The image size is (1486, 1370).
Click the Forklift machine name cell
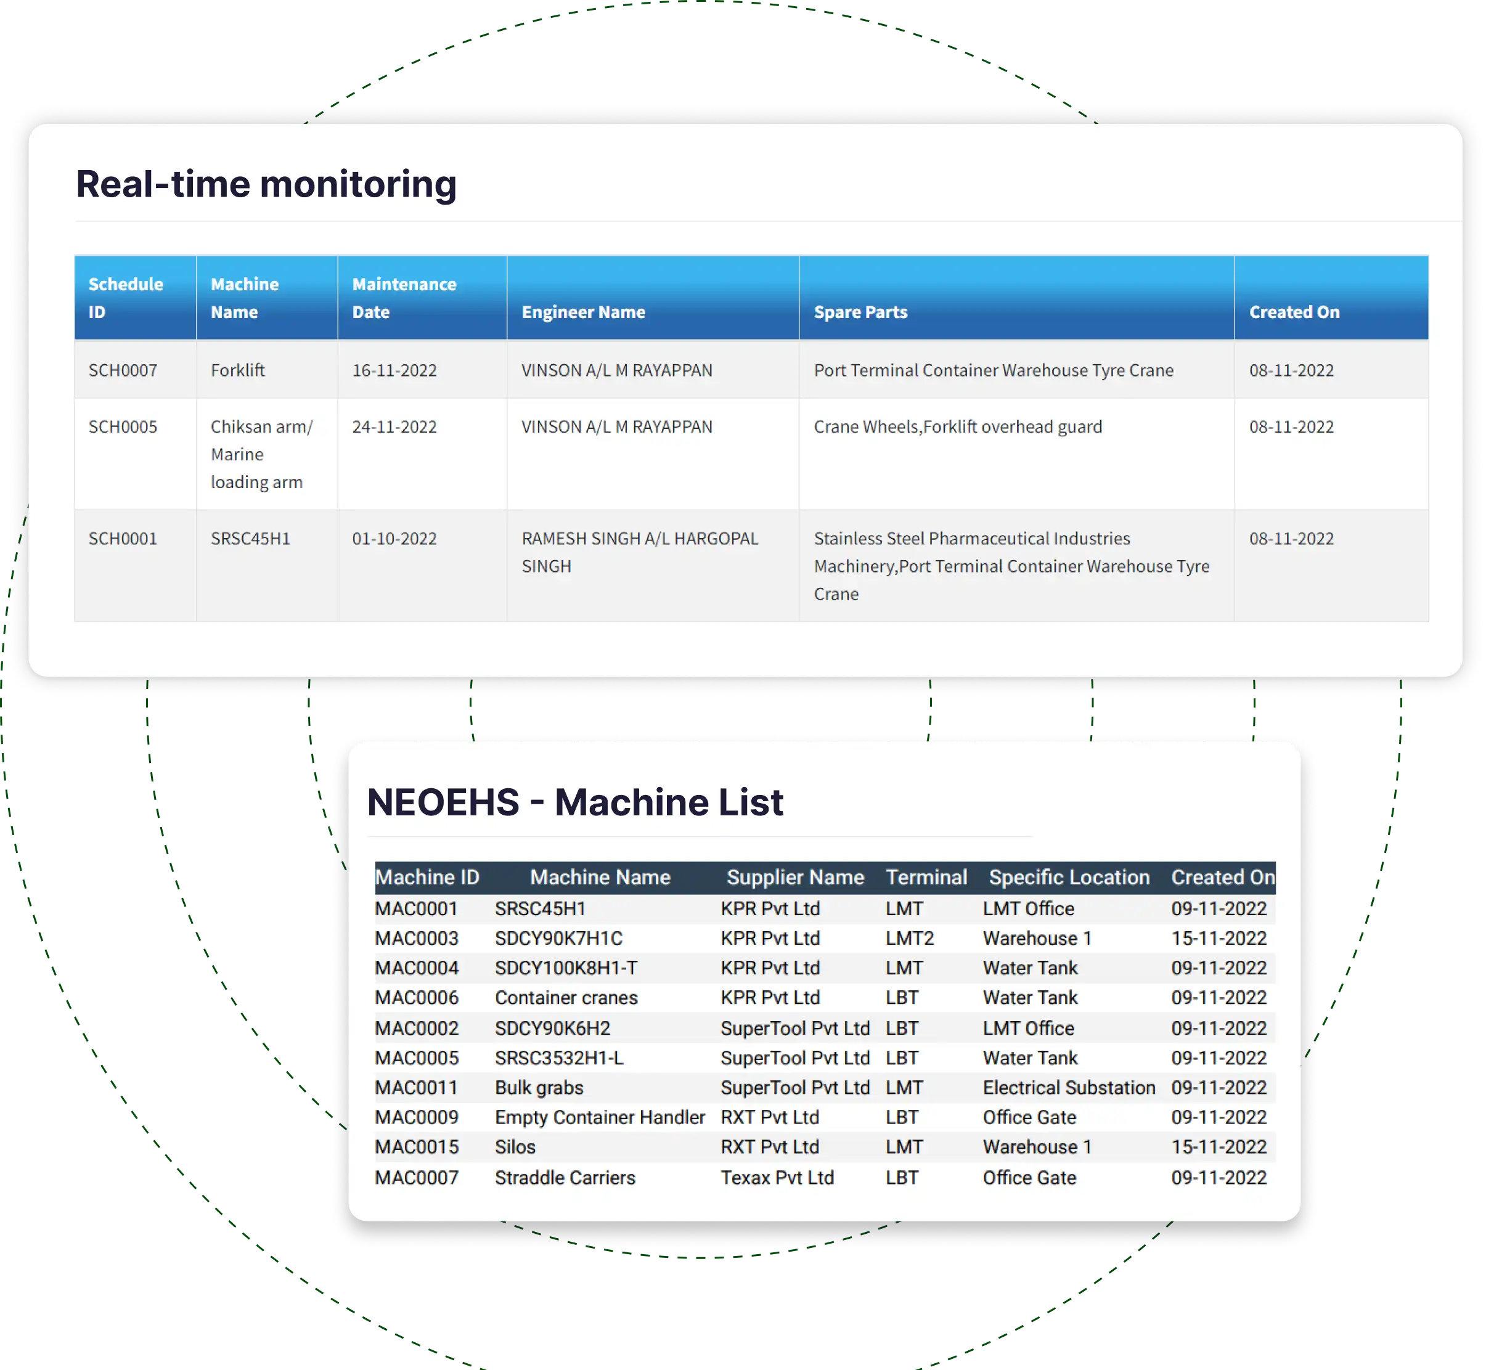pos(267,370)
